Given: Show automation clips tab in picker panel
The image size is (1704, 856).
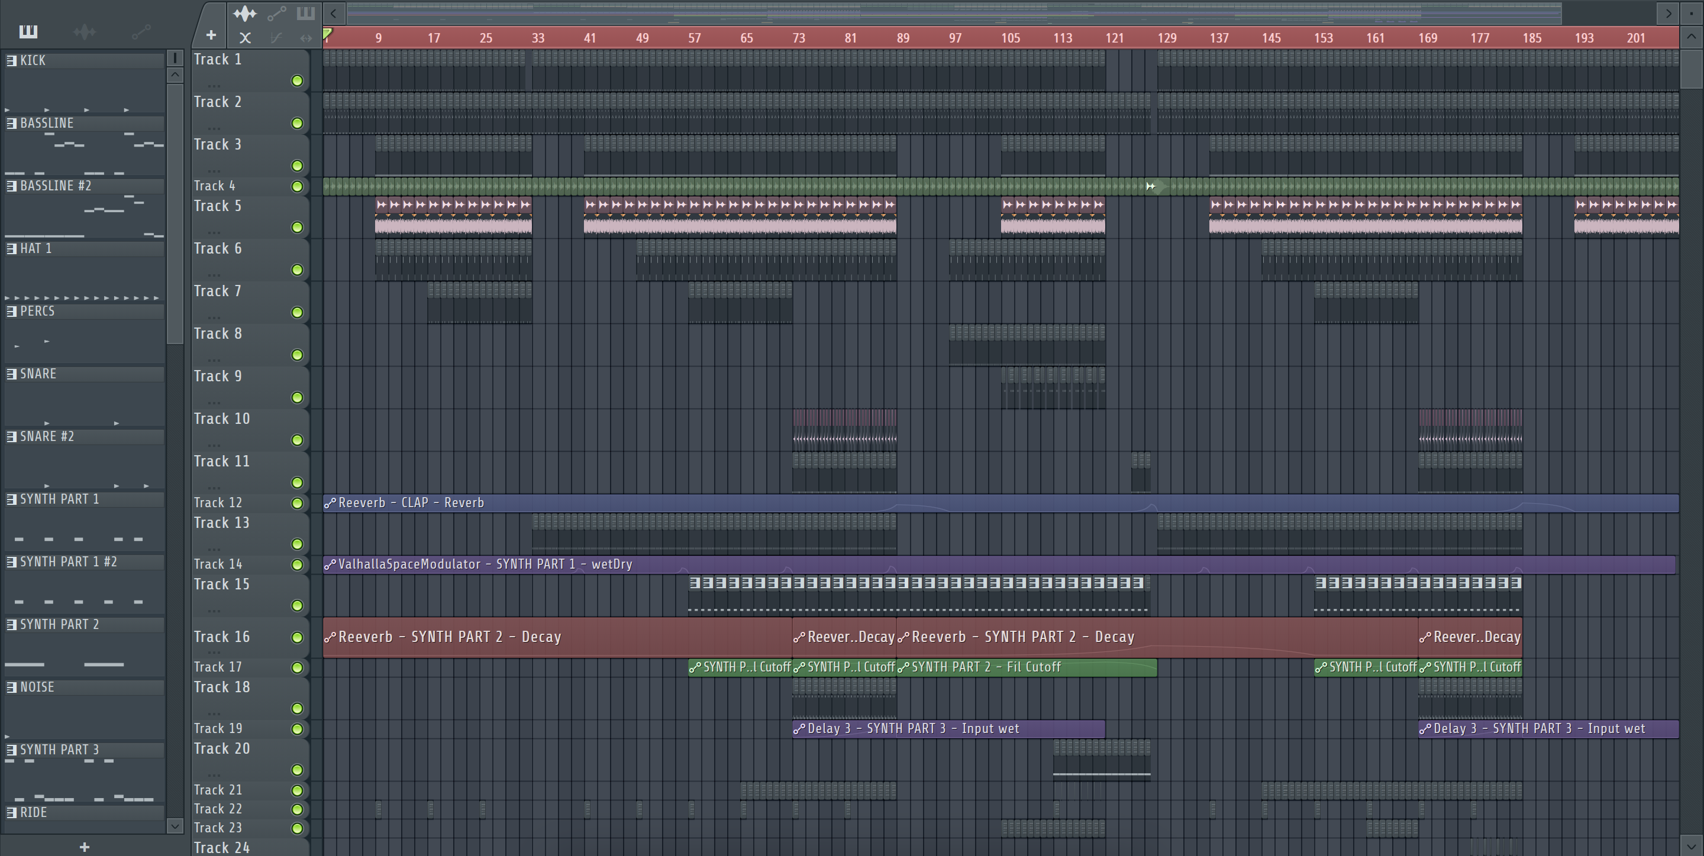Looking at the screenshot, I should point(141,31).
